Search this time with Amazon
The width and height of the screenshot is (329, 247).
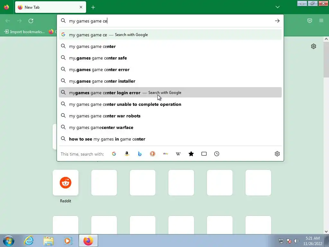point(127,154)
